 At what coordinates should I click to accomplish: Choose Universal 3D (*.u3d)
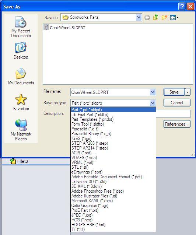pos(113,182)
